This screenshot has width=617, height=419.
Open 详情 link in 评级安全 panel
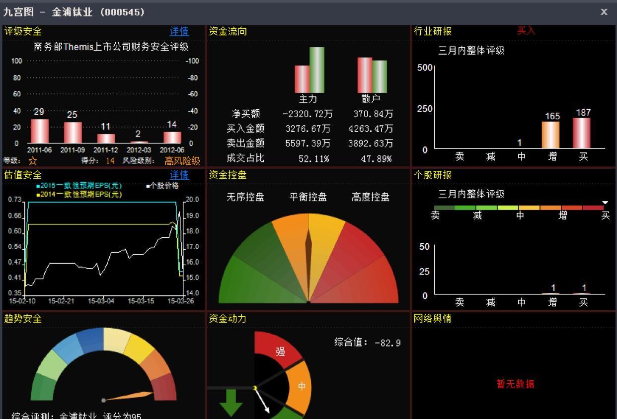[179, 31]
